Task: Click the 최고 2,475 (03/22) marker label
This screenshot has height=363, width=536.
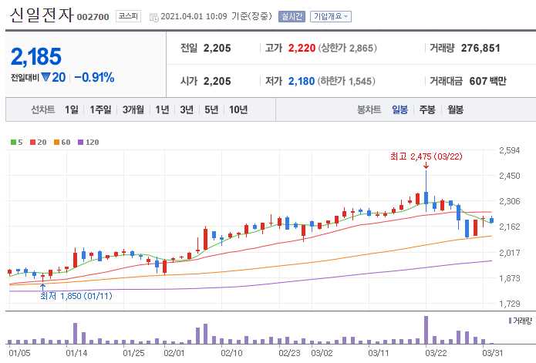Action: click(x=426, y=156)
